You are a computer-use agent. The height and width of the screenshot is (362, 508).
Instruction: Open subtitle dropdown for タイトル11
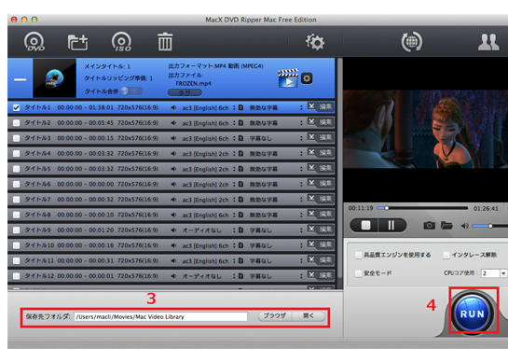pos(301,260)
